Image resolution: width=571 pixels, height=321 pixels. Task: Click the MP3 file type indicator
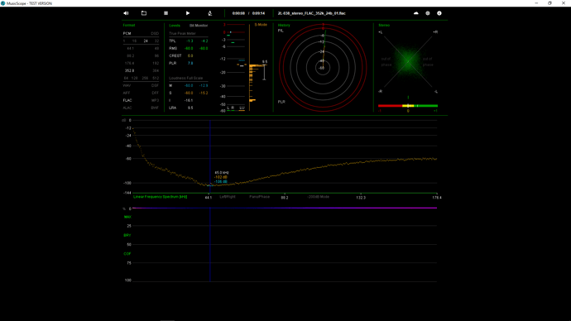[155, 100]
